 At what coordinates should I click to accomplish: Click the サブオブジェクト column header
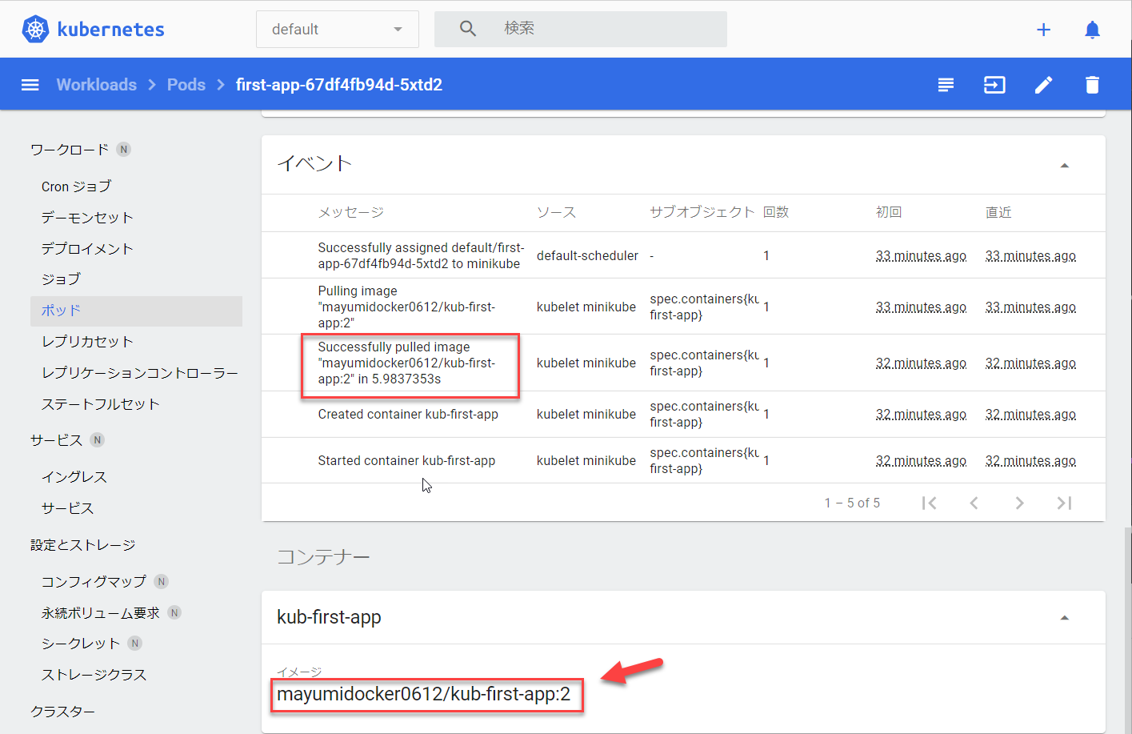(702, 212)
